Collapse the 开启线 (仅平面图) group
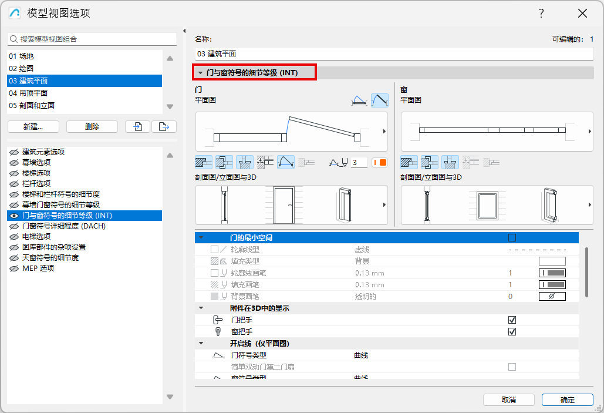The height and width of the screenshot is (413, 604). 201,343
